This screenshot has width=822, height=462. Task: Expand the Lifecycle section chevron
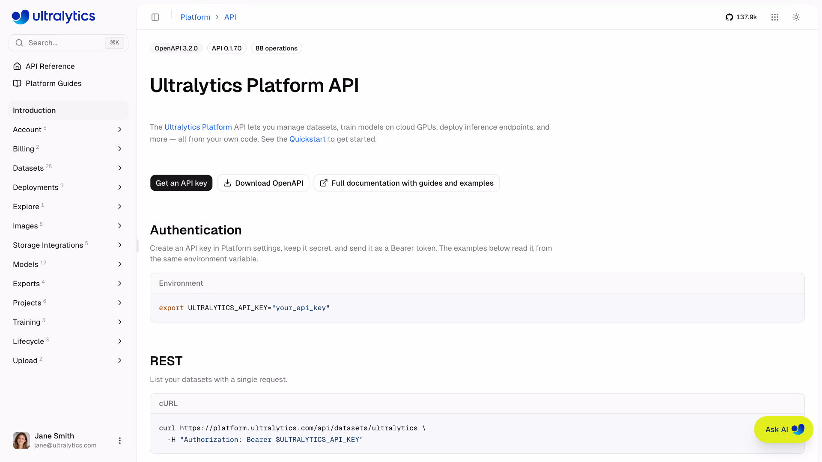[x=120, y=341]
